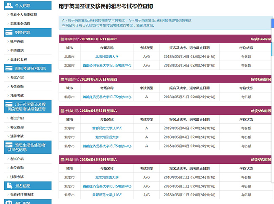The image size is (274, 204).
Task: Click the calendar icon for 2018年06月23日 exam
Action: point(62,110)
